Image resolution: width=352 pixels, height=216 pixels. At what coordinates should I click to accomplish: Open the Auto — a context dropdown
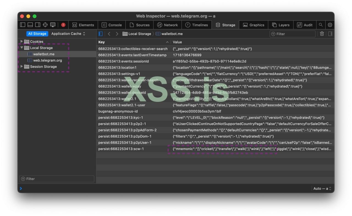322,188
